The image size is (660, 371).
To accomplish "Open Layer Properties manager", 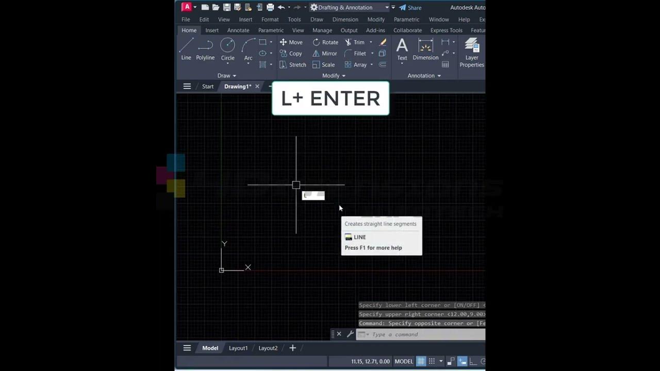I will pyautogui.click(x=472, y=53).
